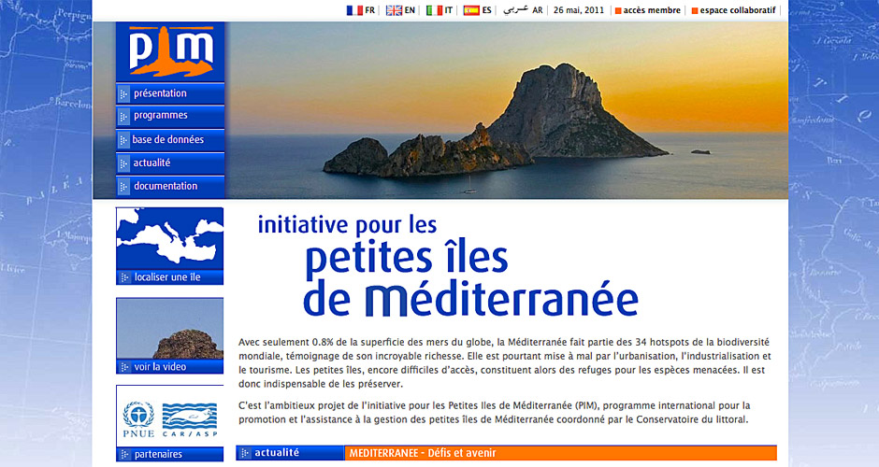Click the PNUE logo
Image resolution: width=879 pixels, height=467 pixels.
tap(138, 419)
